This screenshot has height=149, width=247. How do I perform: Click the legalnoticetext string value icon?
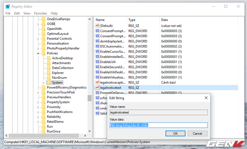point(97,88)
